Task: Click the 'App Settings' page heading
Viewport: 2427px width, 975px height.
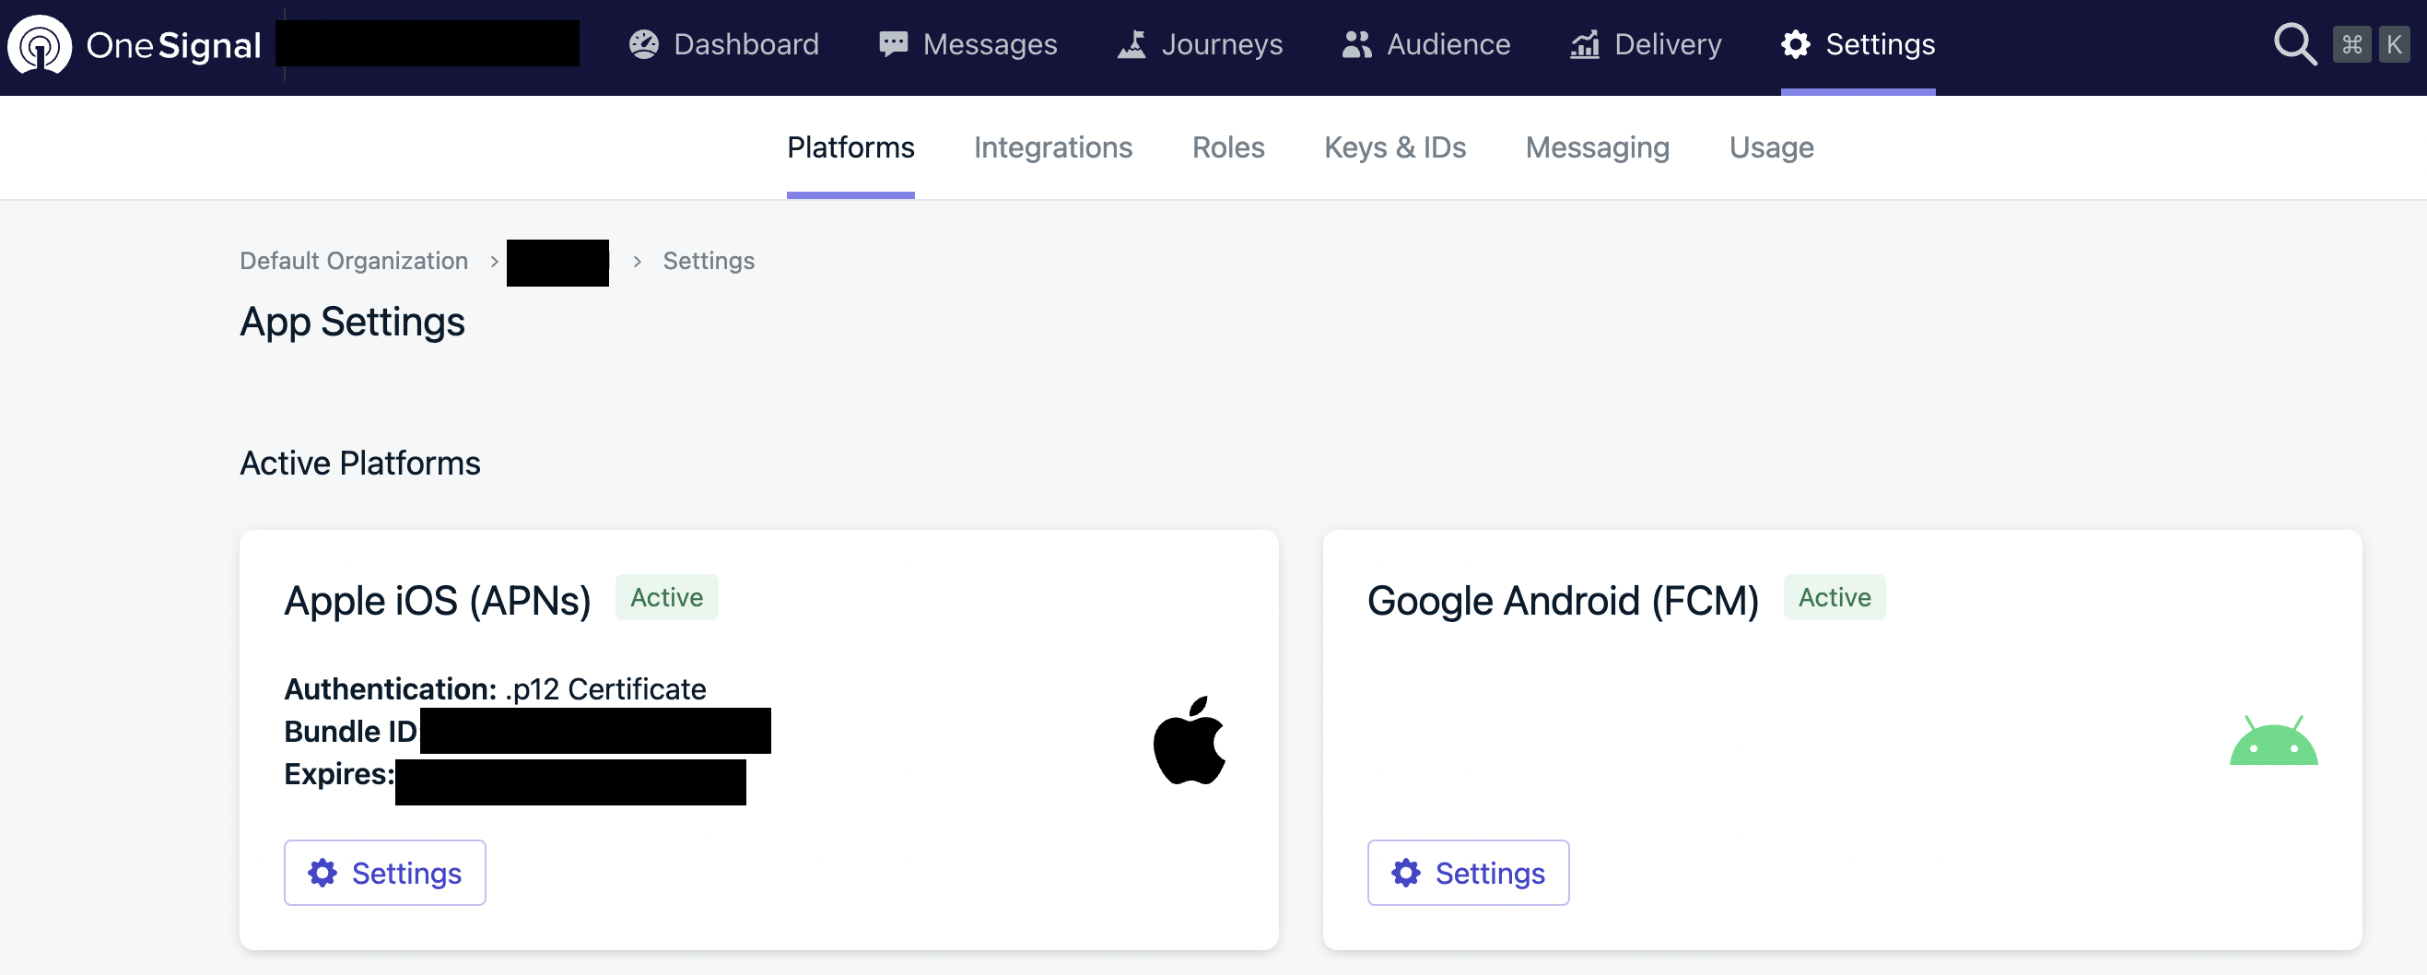Action: (351, 323)
